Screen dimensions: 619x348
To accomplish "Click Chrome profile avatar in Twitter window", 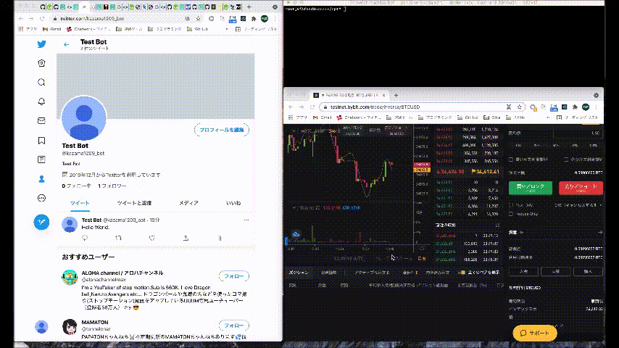I will point(265,19).
